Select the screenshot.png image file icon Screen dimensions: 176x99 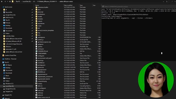tap(36, 81)
